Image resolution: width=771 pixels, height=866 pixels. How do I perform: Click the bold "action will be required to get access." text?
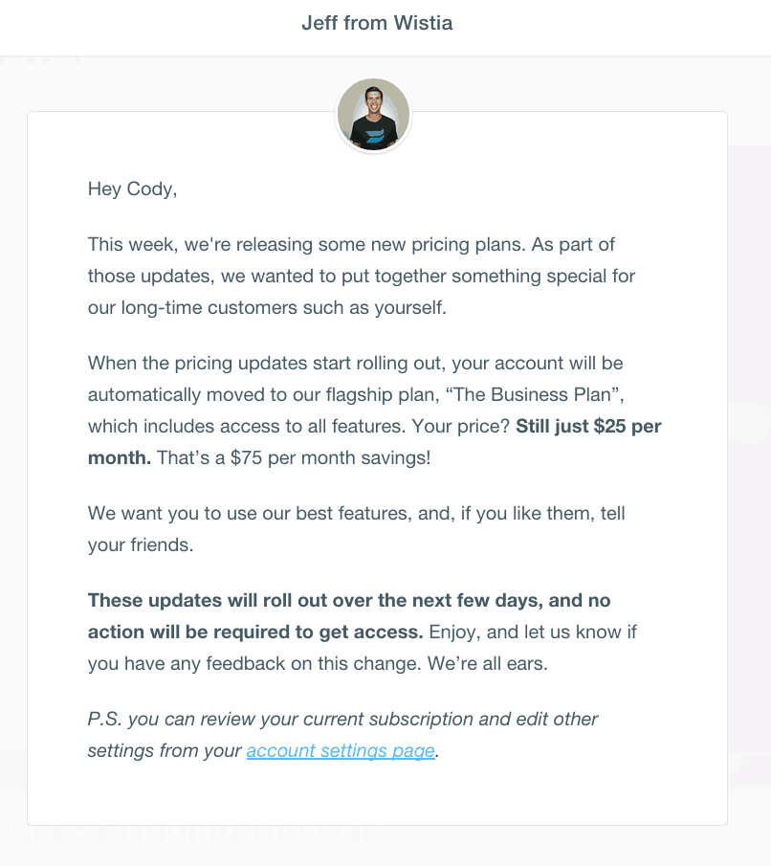pos(255,633)
